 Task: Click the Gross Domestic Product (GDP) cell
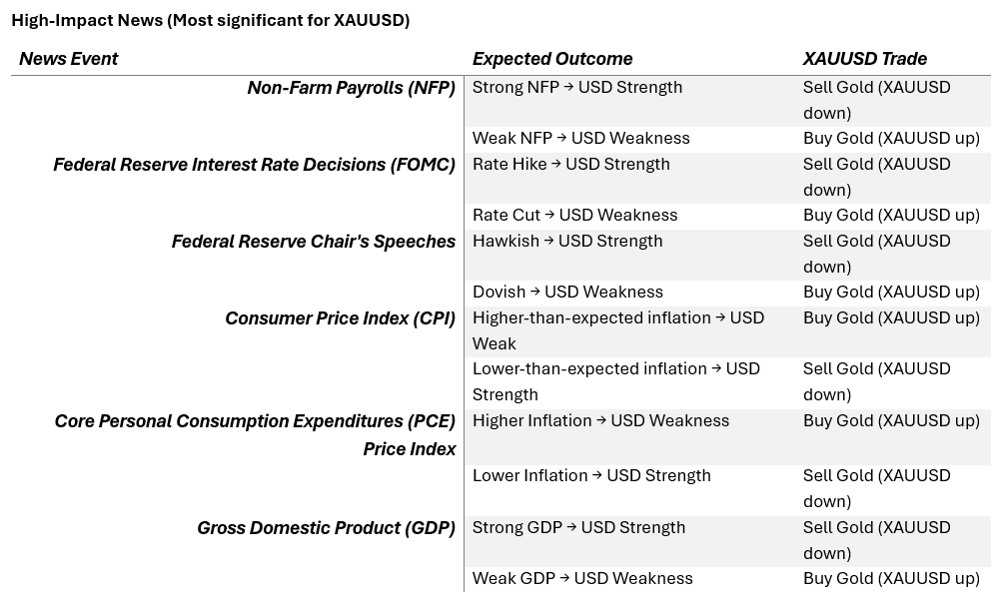coord(326,528)
